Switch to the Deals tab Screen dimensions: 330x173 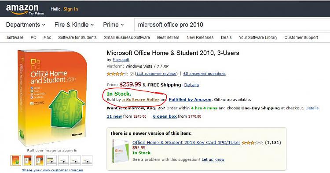click(x=226, y=38)
